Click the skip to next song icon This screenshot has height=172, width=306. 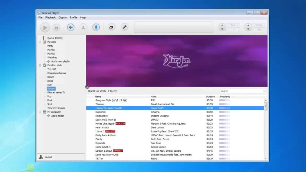click(56, 27)
